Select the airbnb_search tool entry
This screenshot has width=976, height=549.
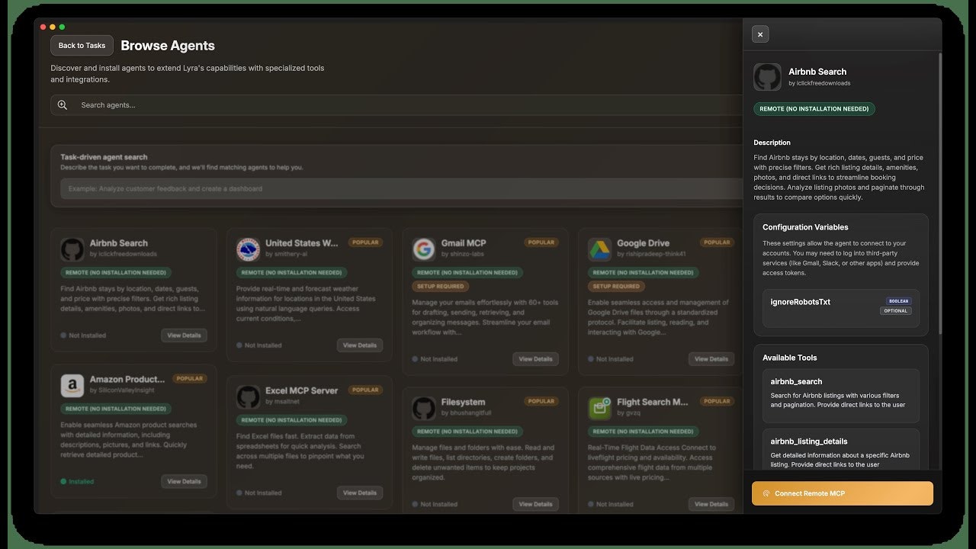click(x=841, y=396)
